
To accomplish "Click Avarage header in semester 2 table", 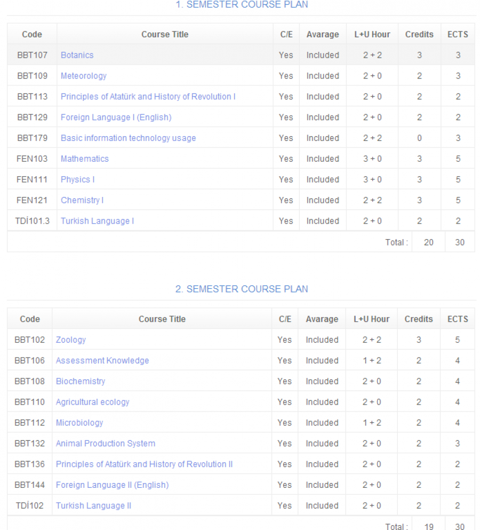I will [x=322, y=319].
